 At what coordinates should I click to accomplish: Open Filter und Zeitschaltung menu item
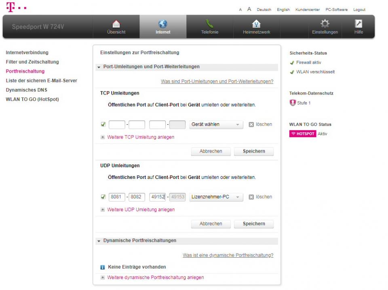[x=32, y=62]
